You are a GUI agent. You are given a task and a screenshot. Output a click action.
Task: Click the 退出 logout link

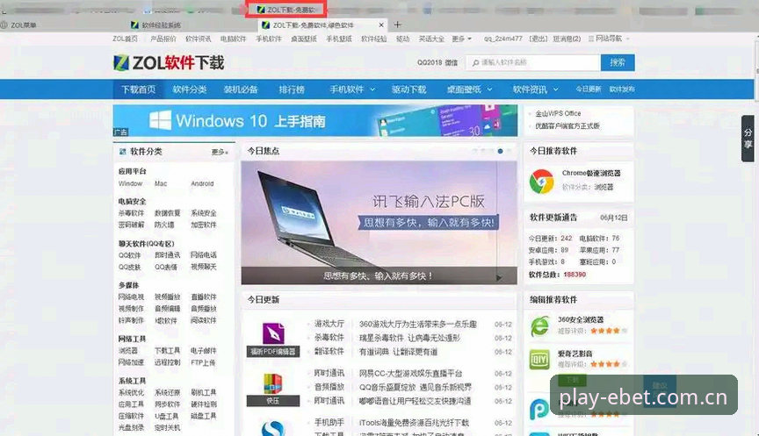(x=538, y=39)
